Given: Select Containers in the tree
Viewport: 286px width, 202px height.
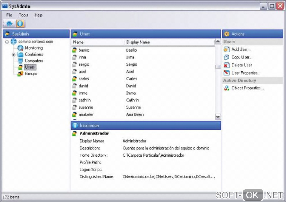Looking at the screenshot, I should point(34,54).
